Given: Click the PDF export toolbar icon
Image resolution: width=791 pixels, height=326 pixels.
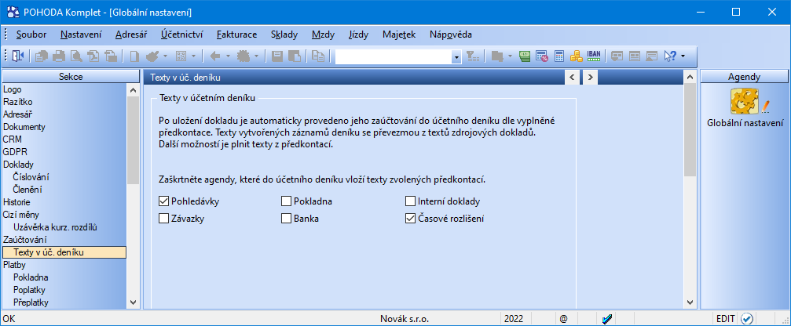Looking at the screenshot, I should coord(93,56).
